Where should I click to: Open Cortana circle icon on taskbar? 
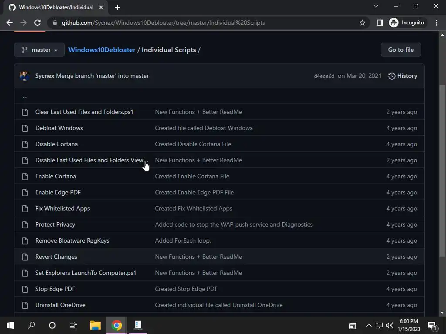click(52, 325)
